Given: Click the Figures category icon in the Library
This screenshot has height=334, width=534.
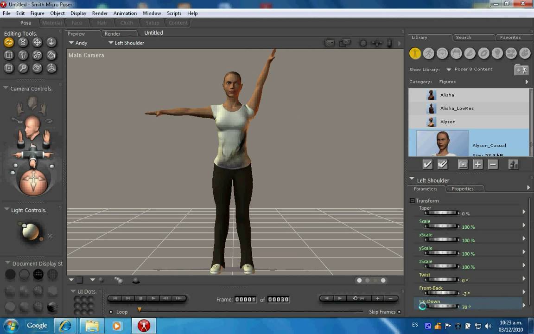Looking at the screenshot, I should tap(415, 53).
